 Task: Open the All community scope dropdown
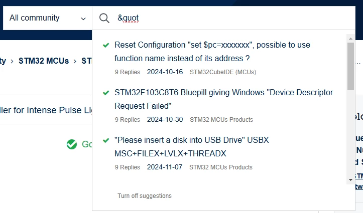click(x=48, y=18)
